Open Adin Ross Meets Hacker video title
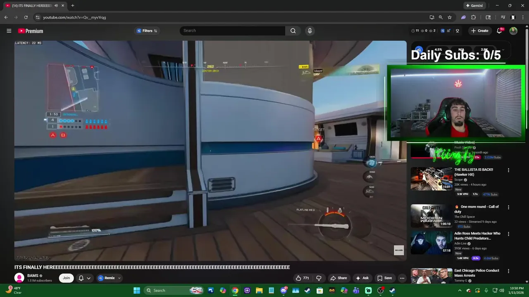The width and height of the screenshot is (529, 297). pyautogui.click(x=477, y=236)
